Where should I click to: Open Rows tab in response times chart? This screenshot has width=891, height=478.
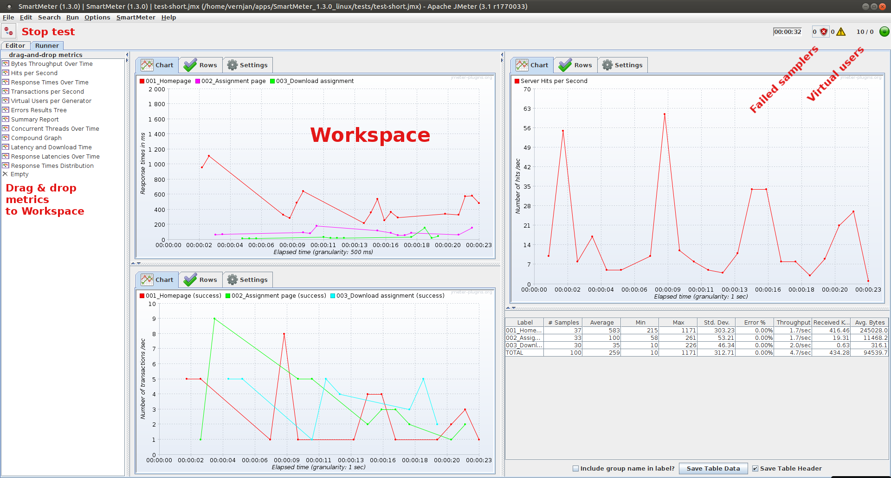click(200, 65)
